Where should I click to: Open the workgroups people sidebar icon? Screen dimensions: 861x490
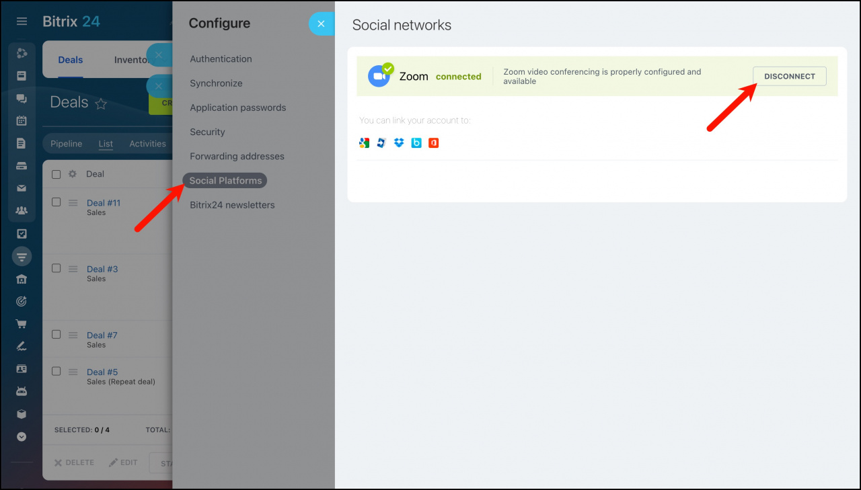pyautogui.click(x=22, y=211)
